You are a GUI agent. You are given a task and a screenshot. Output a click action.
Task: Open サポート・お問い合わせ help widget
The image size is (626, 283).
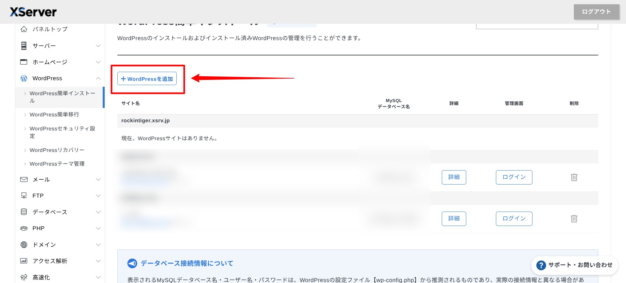click(x=575, y=265)
